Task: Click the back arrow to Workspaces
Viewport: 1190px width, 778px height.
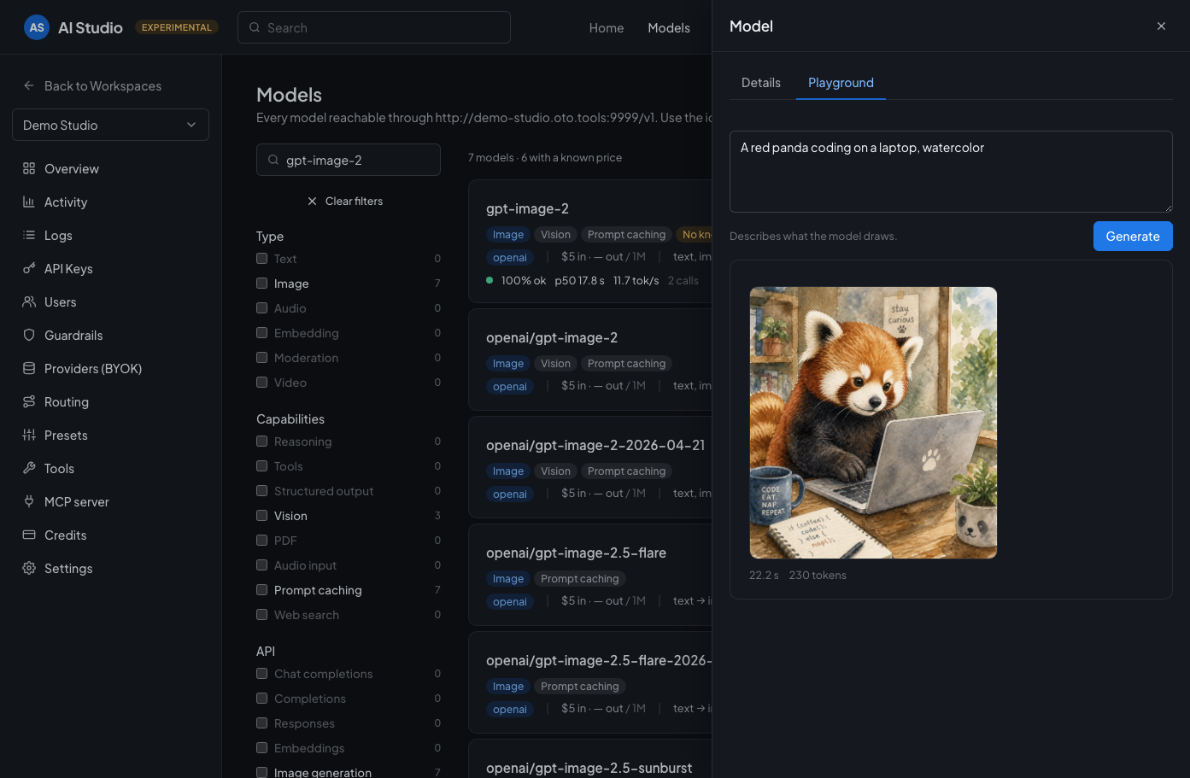Action: 29,85
